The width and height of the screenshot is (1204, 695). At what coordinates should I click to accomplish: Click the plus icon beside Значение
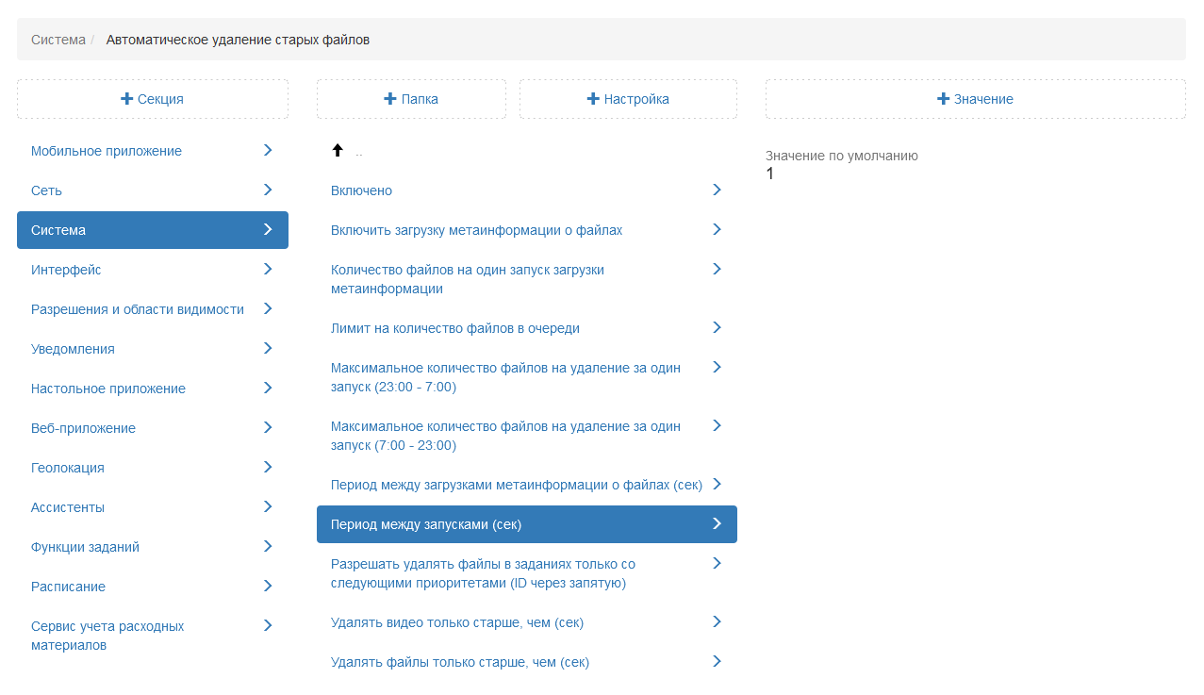click(943, 99)
